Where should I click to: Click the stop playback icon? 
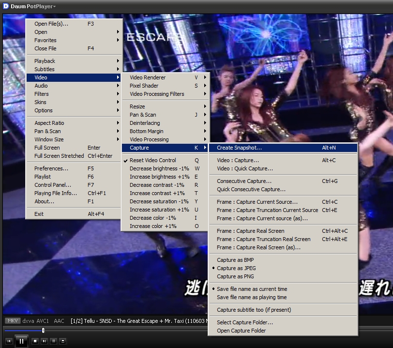click(x=35, y=341)
